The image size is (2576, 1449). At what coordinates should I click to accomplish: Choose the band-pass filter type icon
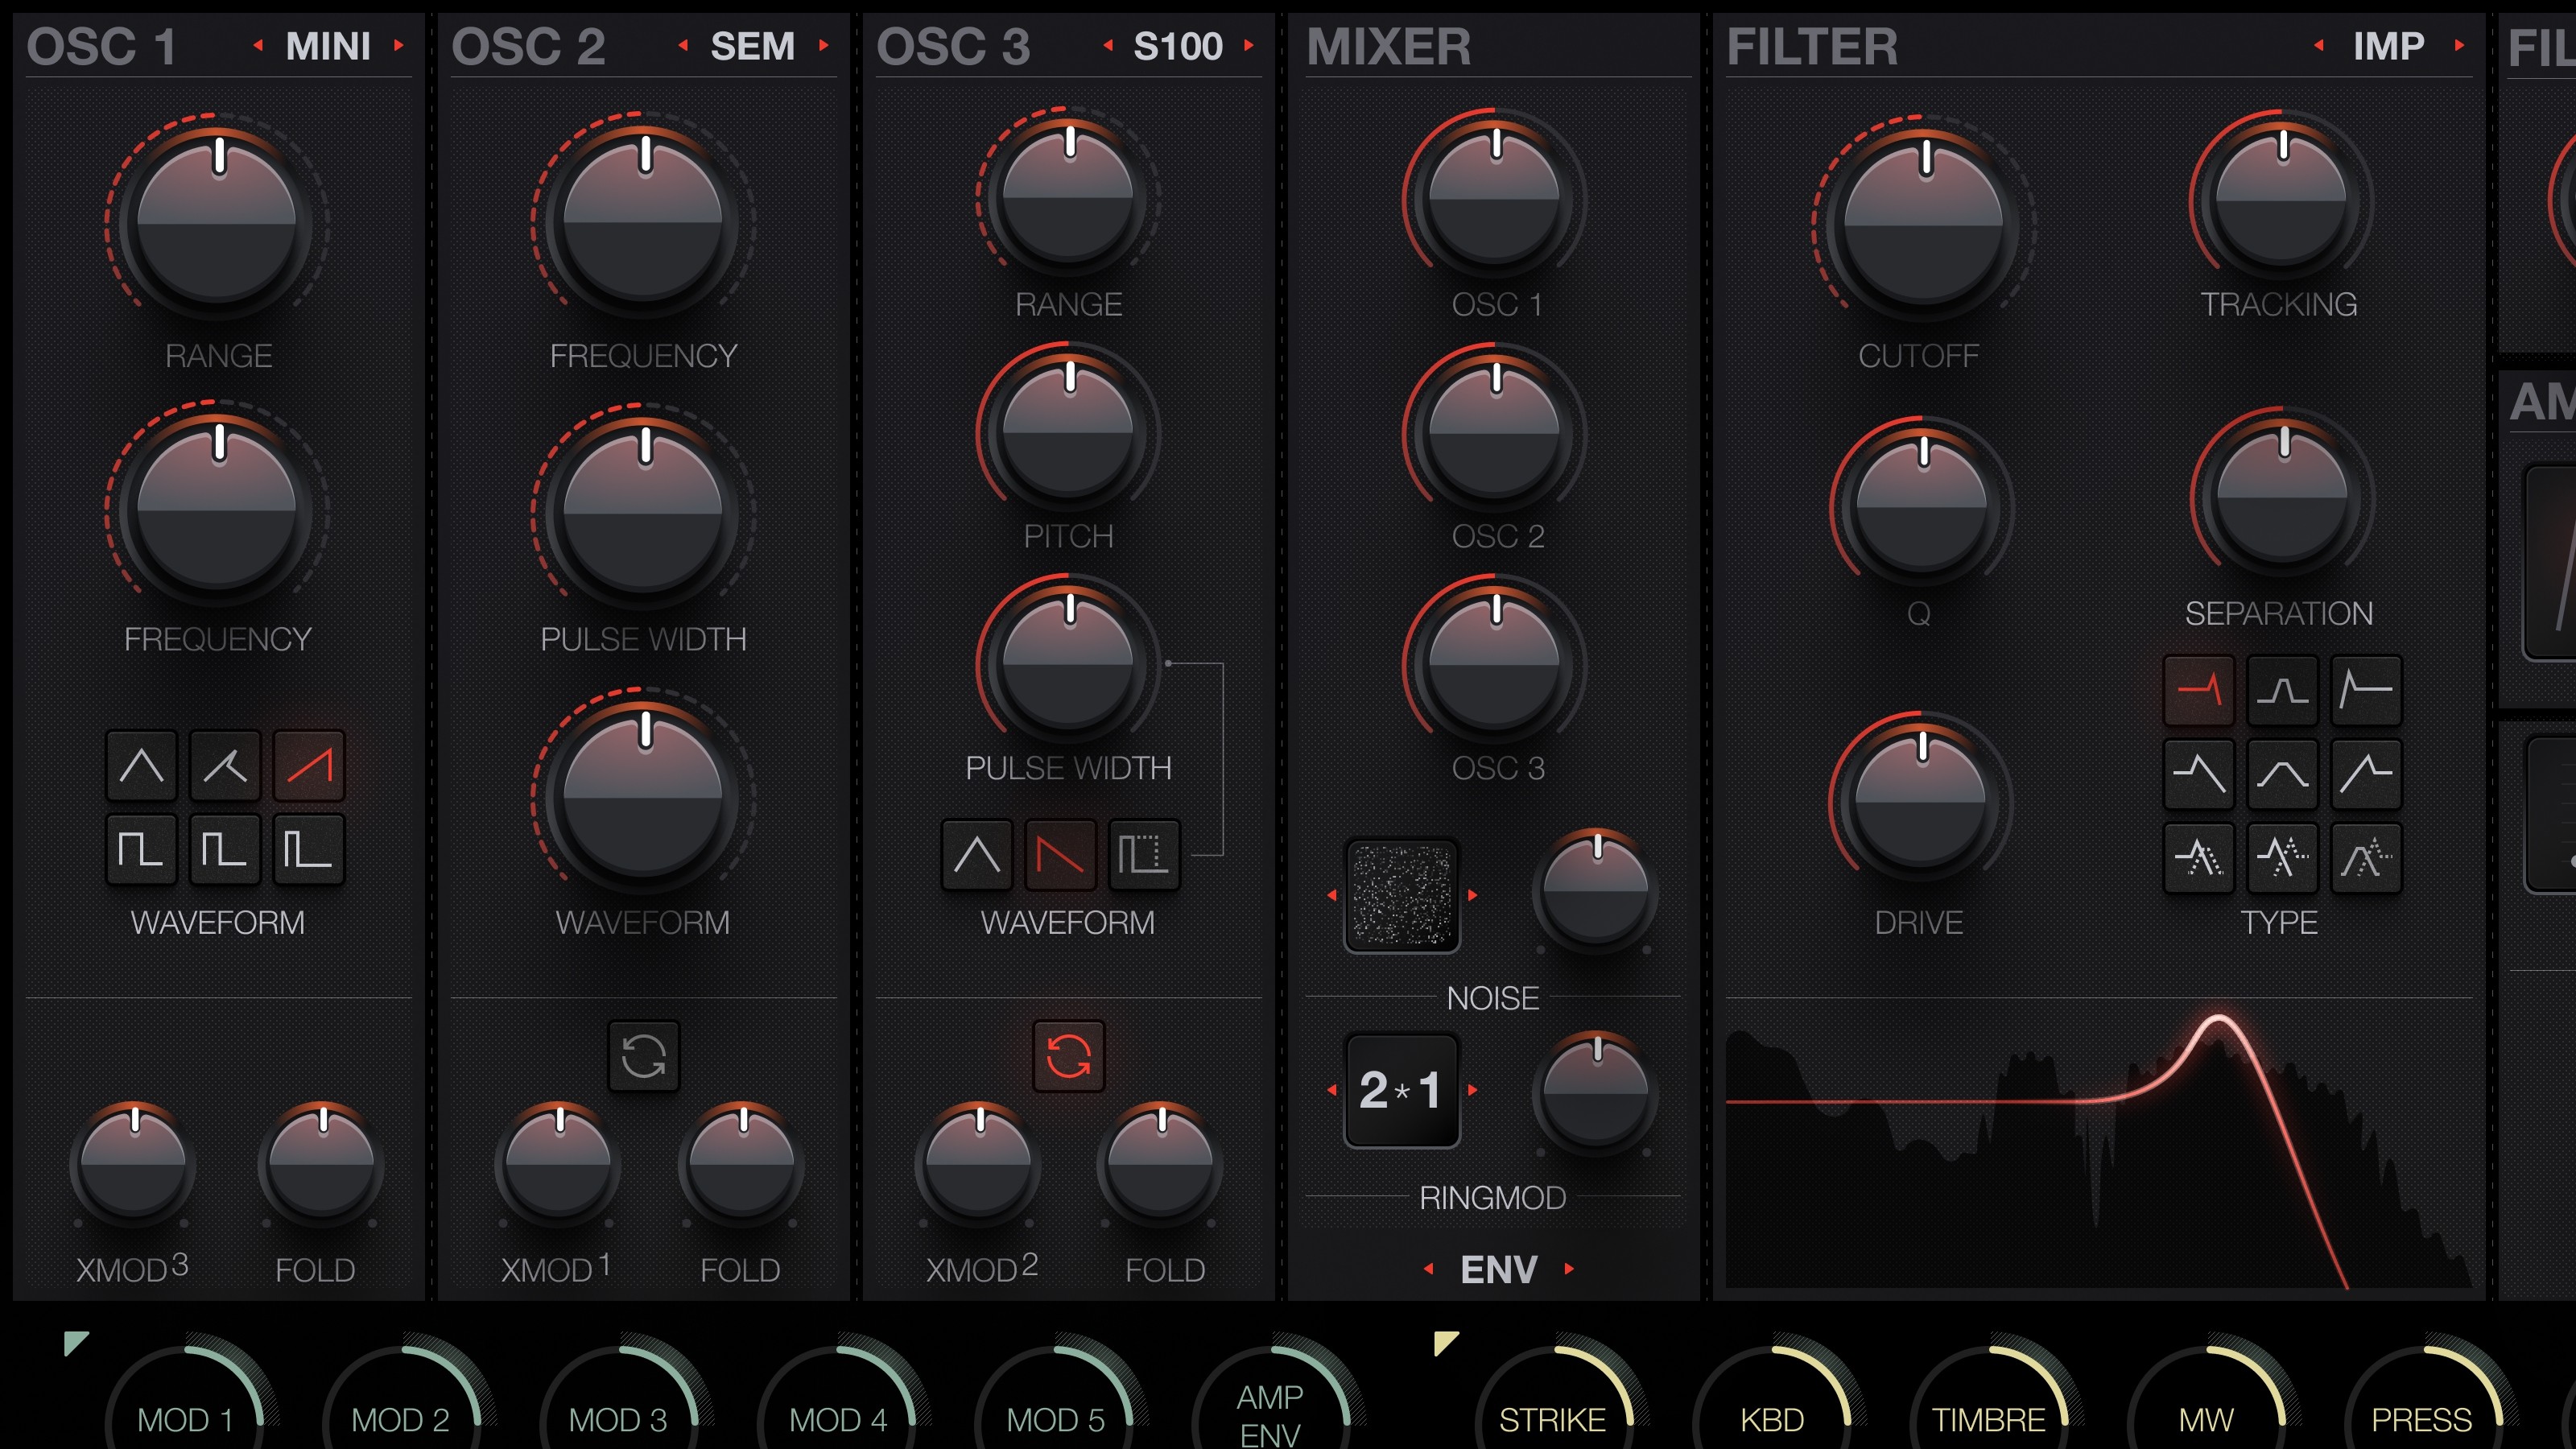pyautogui.click(x=2282, y=690)
